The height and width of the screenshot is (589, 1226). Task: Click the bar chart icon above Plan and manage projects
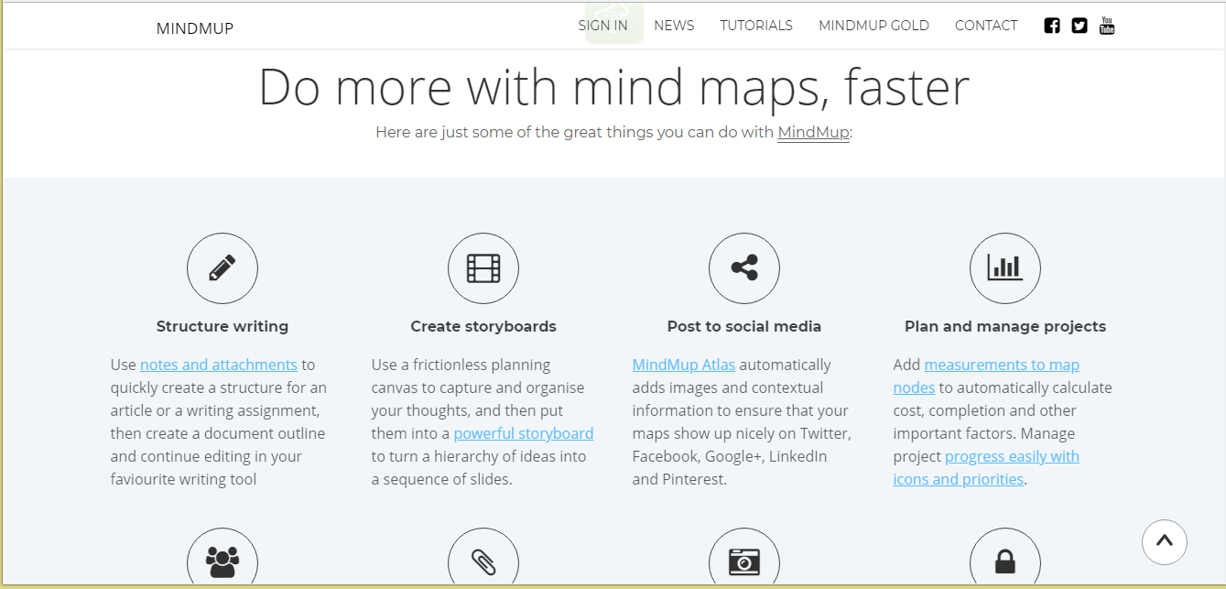(x=1005, y=268)
